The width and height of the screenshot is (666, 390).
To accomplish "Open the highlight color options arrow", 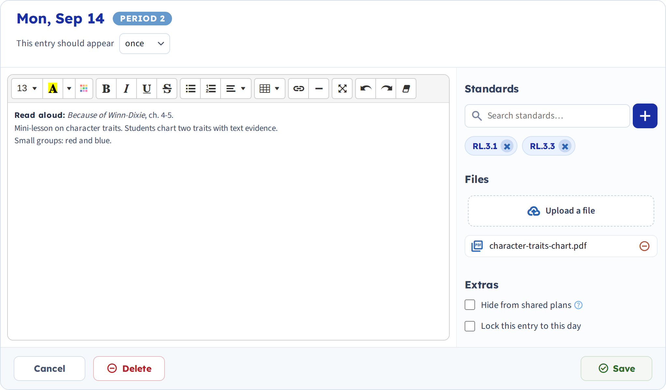I will click(69, 89).
